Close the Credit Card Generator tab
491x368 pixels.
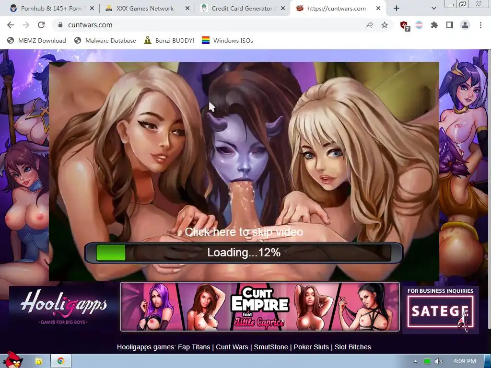point(283,9)
